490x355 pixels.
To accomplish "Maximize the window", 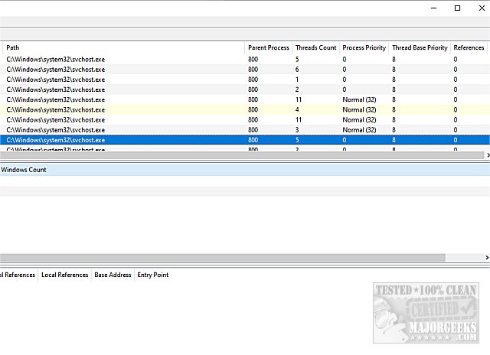I will tap(458, 8).
